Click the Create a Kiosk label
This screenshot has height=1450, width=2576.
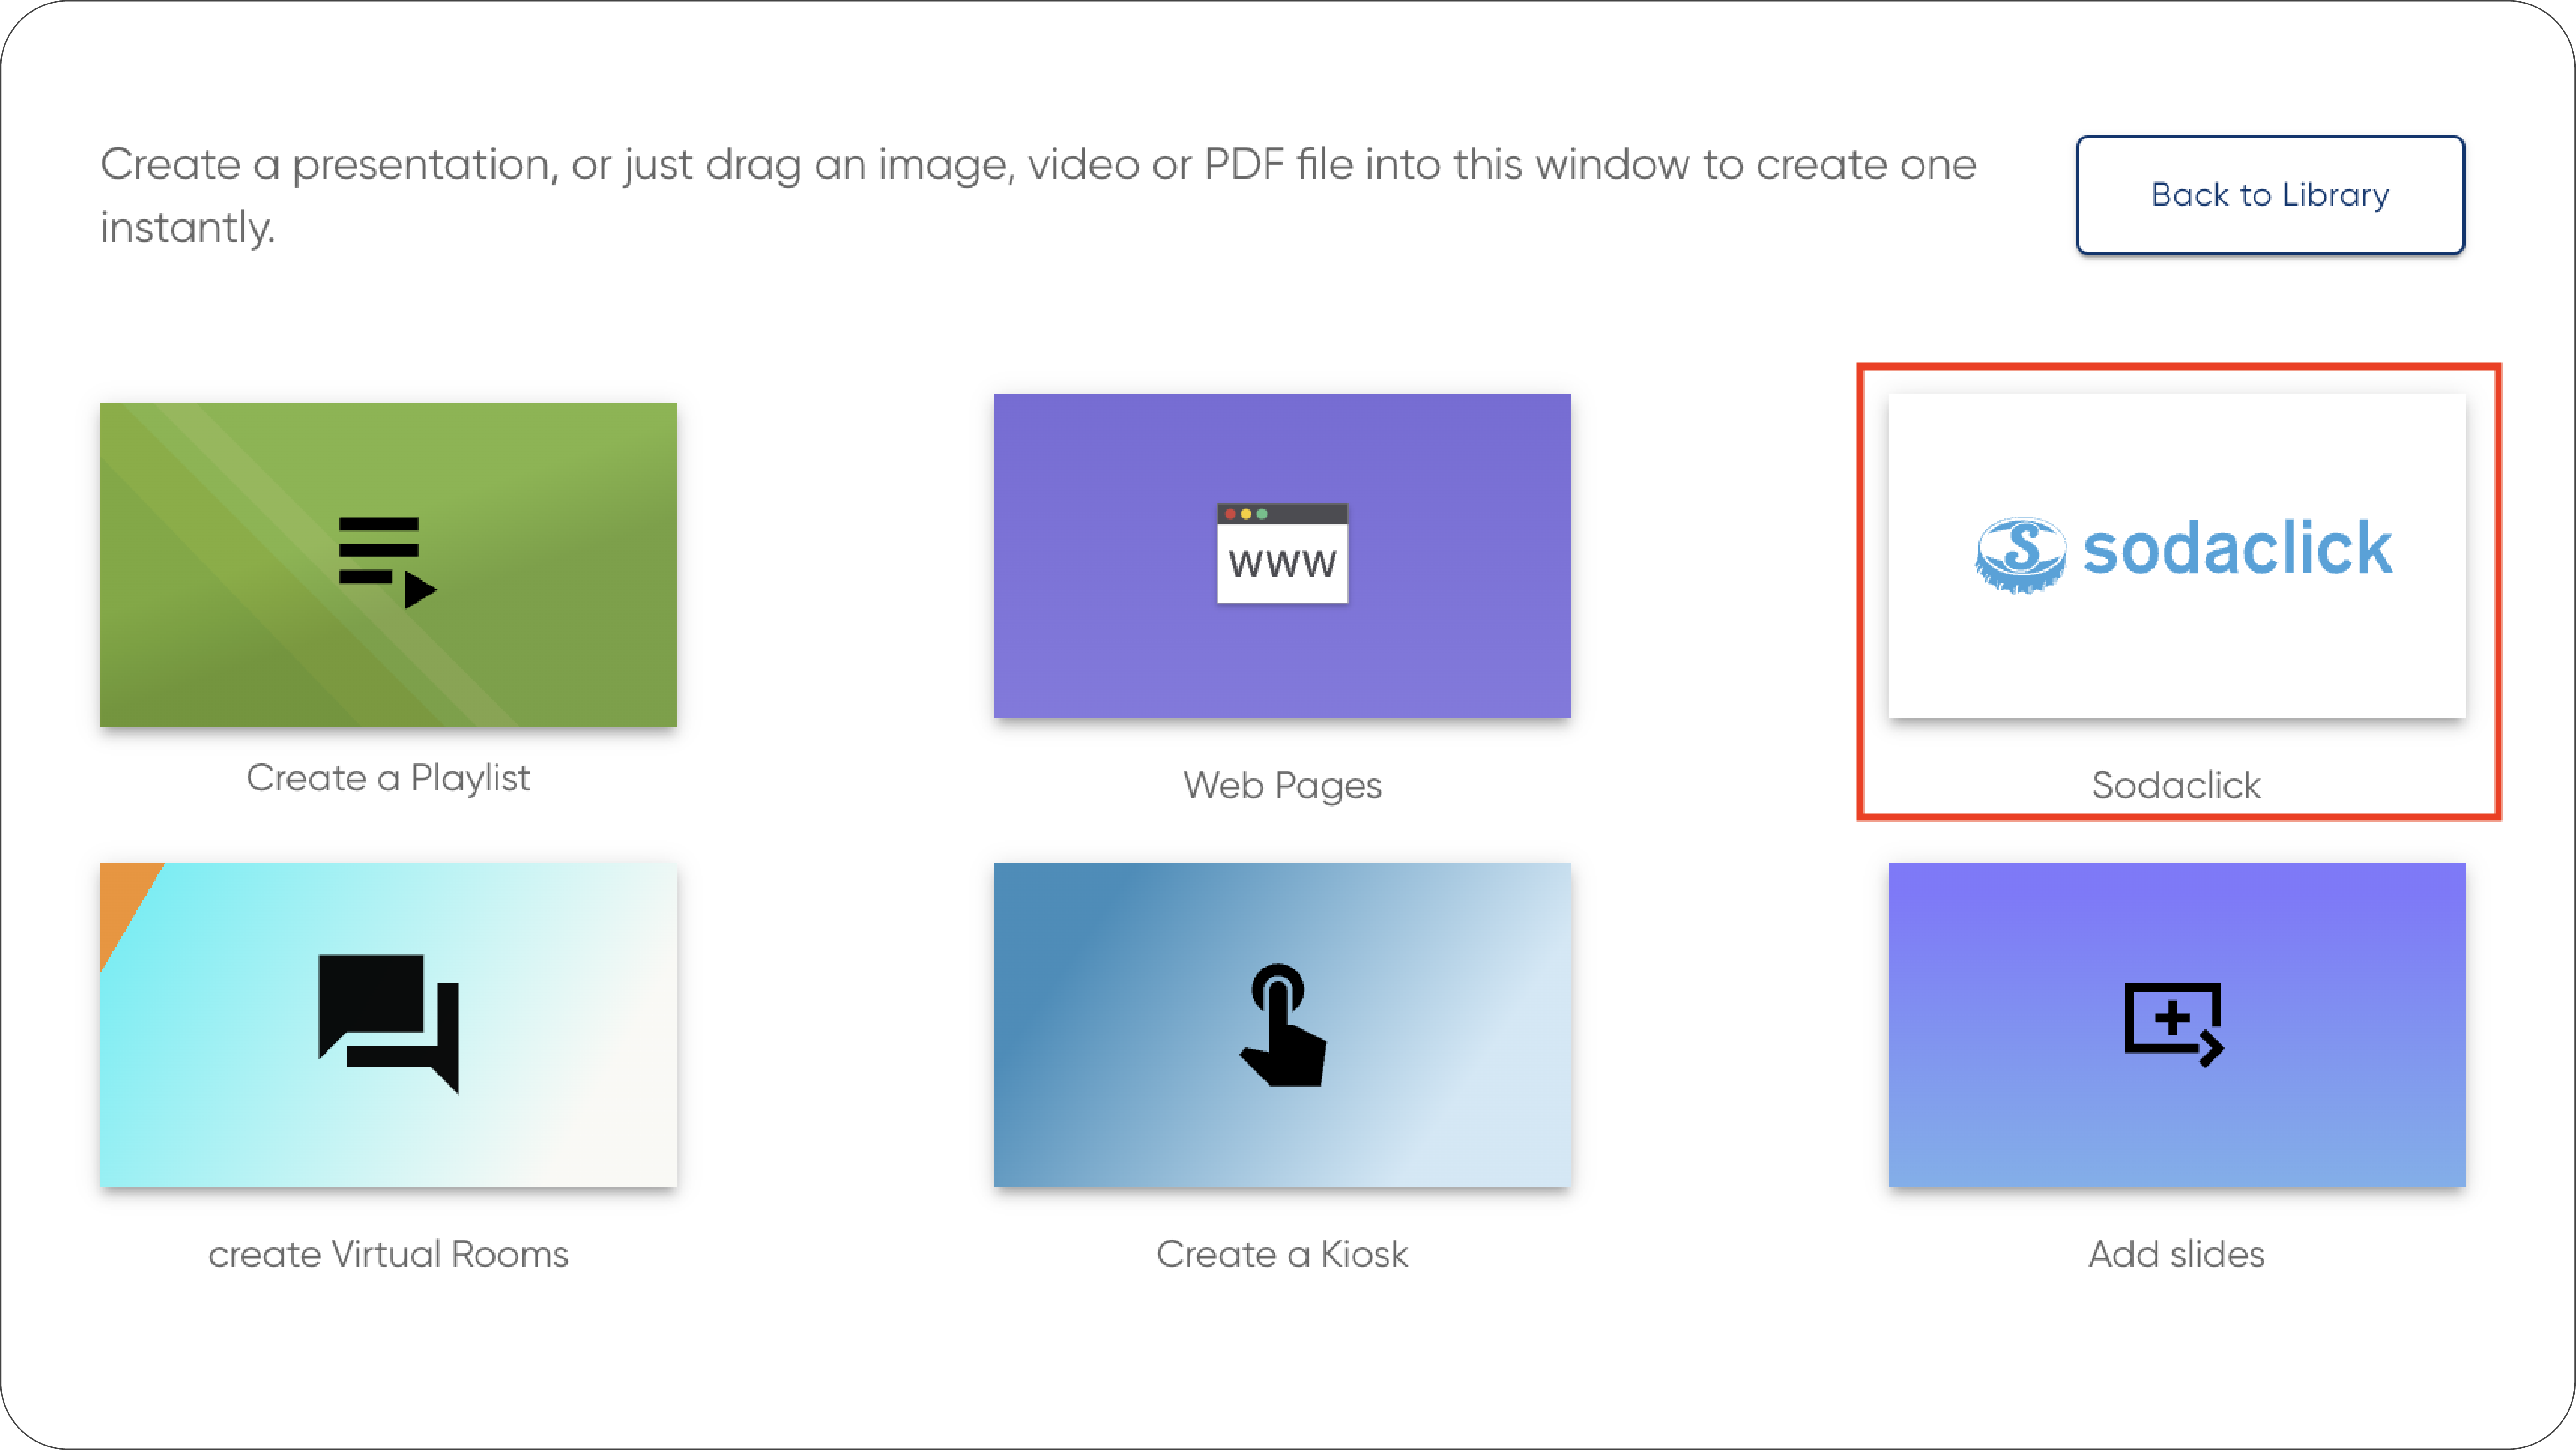(x=1282, y=1254)
